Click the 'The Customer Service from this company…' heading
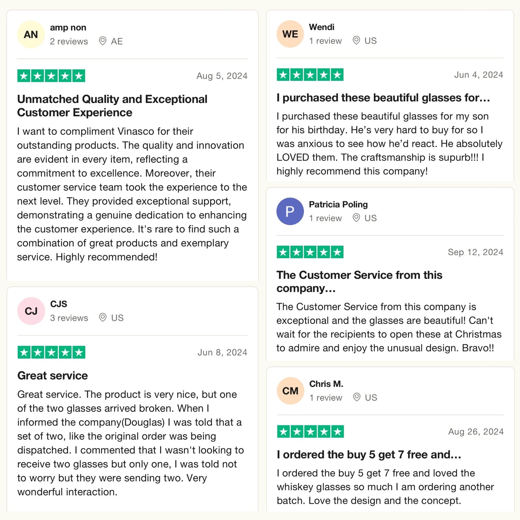520x520 pixels. click(x=359, y=281)
